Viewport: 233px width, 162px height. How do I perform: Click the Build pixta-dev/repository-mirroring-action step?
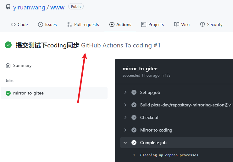pos(186,105)
